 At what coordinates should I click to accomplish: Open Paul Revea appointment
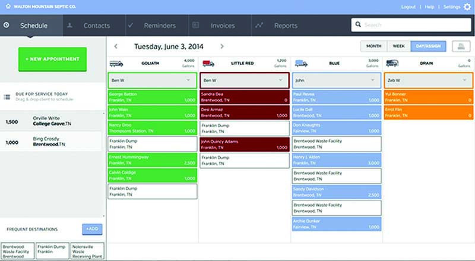click(x=337, y=97)
